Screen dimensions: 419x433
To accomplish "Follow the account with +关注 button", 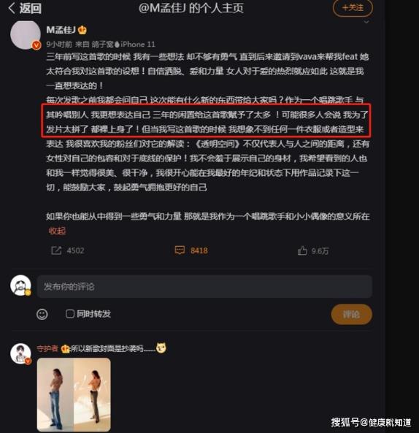I will click(353, 8).
